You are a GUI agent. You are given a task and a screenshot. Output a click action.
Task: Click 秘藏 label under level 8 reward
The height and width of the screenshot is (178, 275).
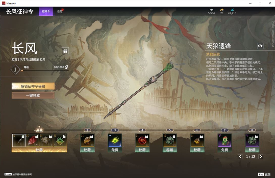tap(252, 150)
